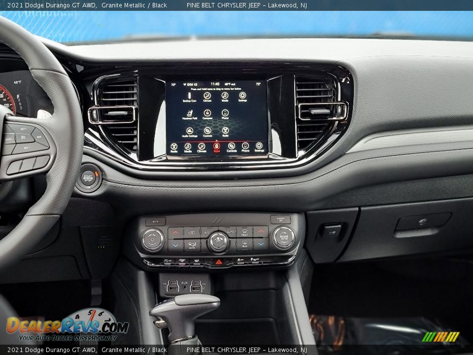Tap the 11:40 clock on the screen
The height and width of the screenshot is (355, 473).
(215, 84)
